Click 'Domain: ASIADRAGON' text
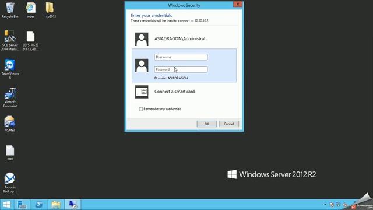The image size is (373, 210). coord(171,78)
